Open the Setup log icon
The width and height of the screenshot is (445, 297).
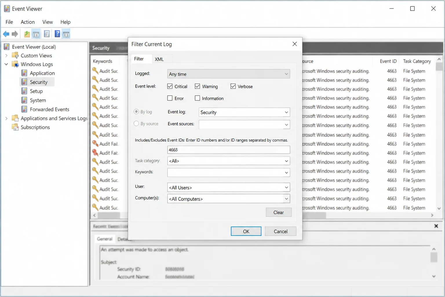[25, 91]
